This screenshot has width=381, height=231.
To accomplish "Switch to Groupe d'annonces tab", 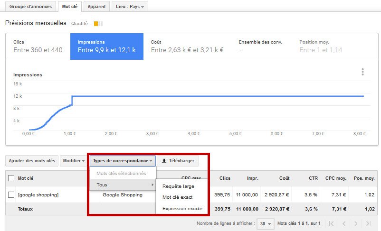I will [30, 7].
